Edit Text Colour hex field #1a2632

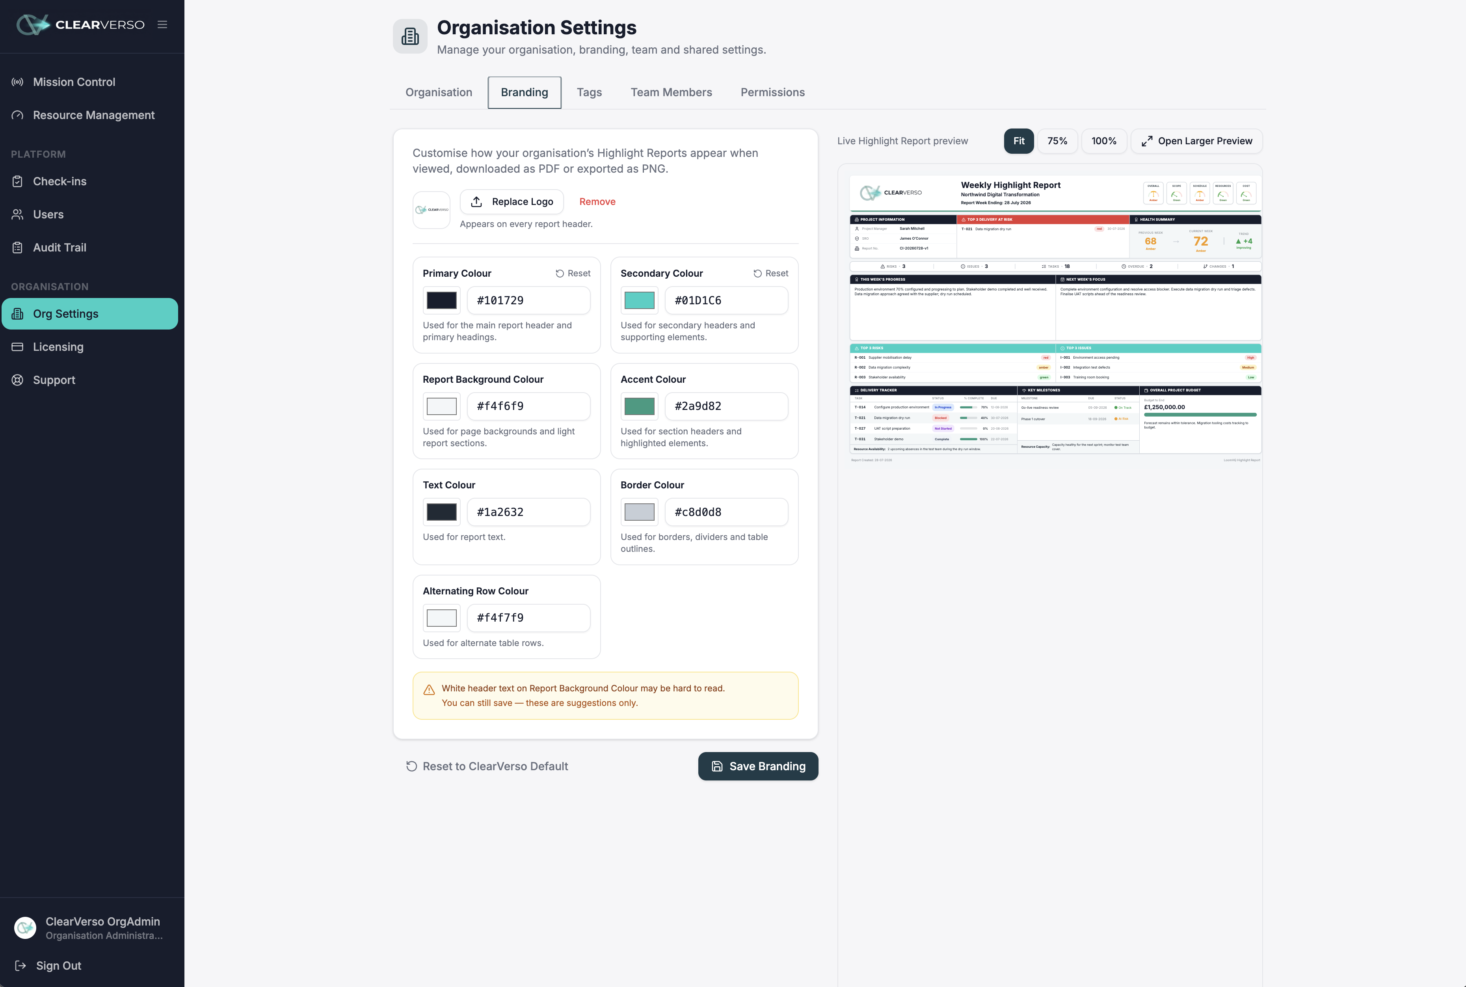(x=528, y=512)
